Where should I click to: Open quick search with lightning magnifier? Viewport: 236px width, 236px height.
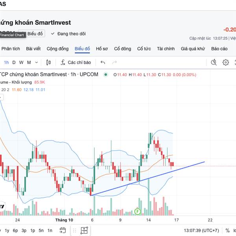tap(214, 62)
